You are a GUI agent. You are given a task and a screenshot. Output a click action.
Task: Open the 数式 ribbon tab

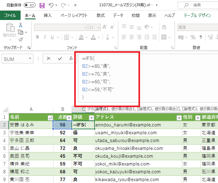click(x=100, y=15)
